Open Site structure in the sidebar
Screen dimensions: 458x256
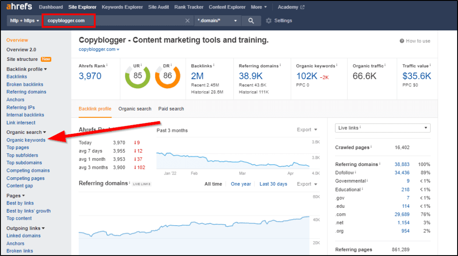point(22,59)
